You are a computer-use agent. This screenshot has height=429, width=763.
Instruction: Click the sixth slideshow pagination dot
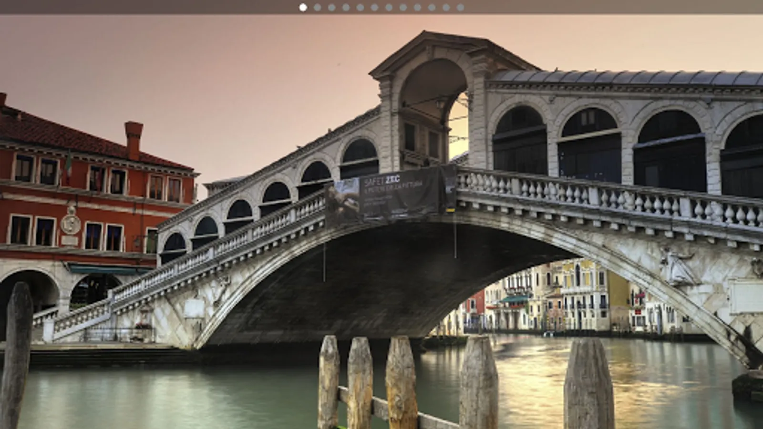point(374,7)
